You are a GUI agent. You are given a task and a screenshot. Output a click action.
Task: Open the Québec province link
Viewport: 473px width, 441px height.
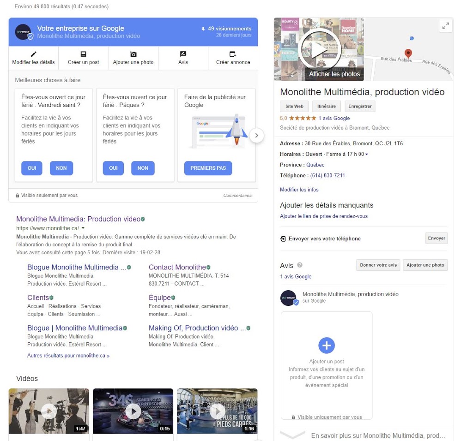pyautogui.click(x=315, y=165)
